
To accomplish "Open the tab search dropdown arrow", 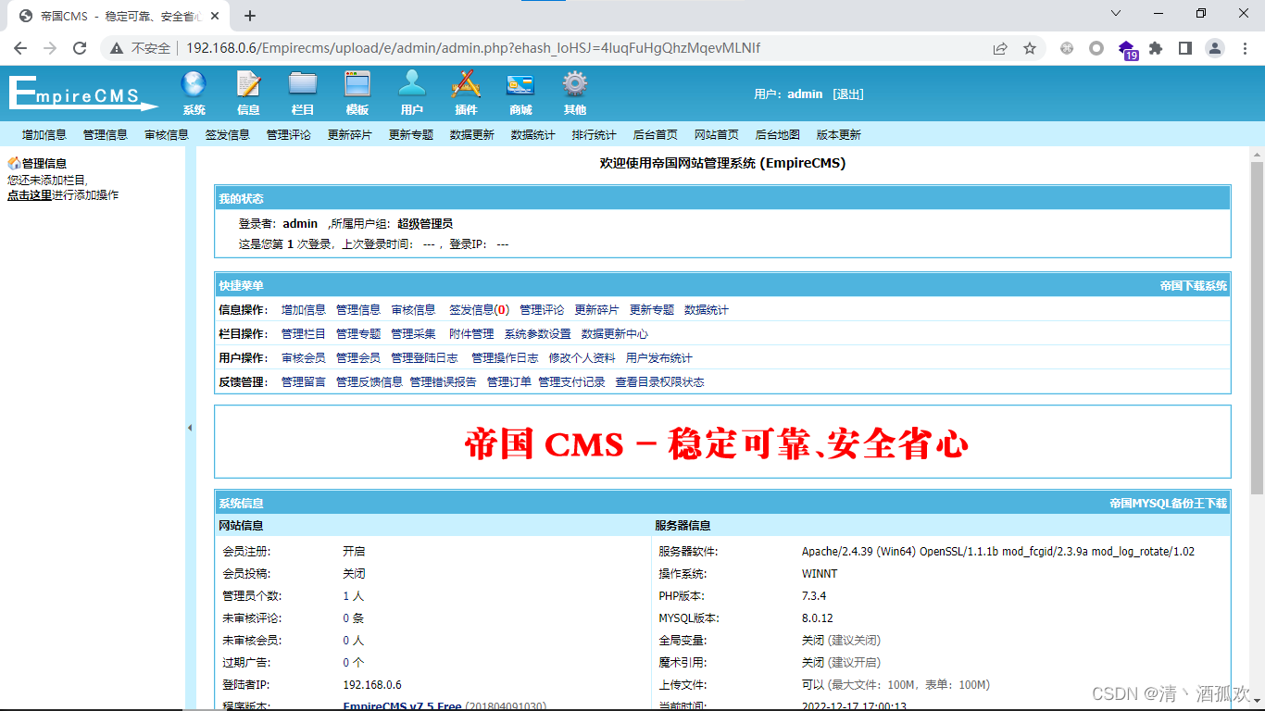I will click(x=1116, y=13).
